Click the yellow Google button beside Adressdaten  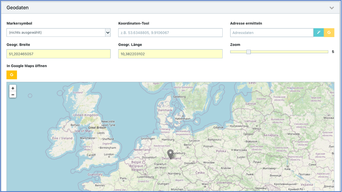point(329,33)
